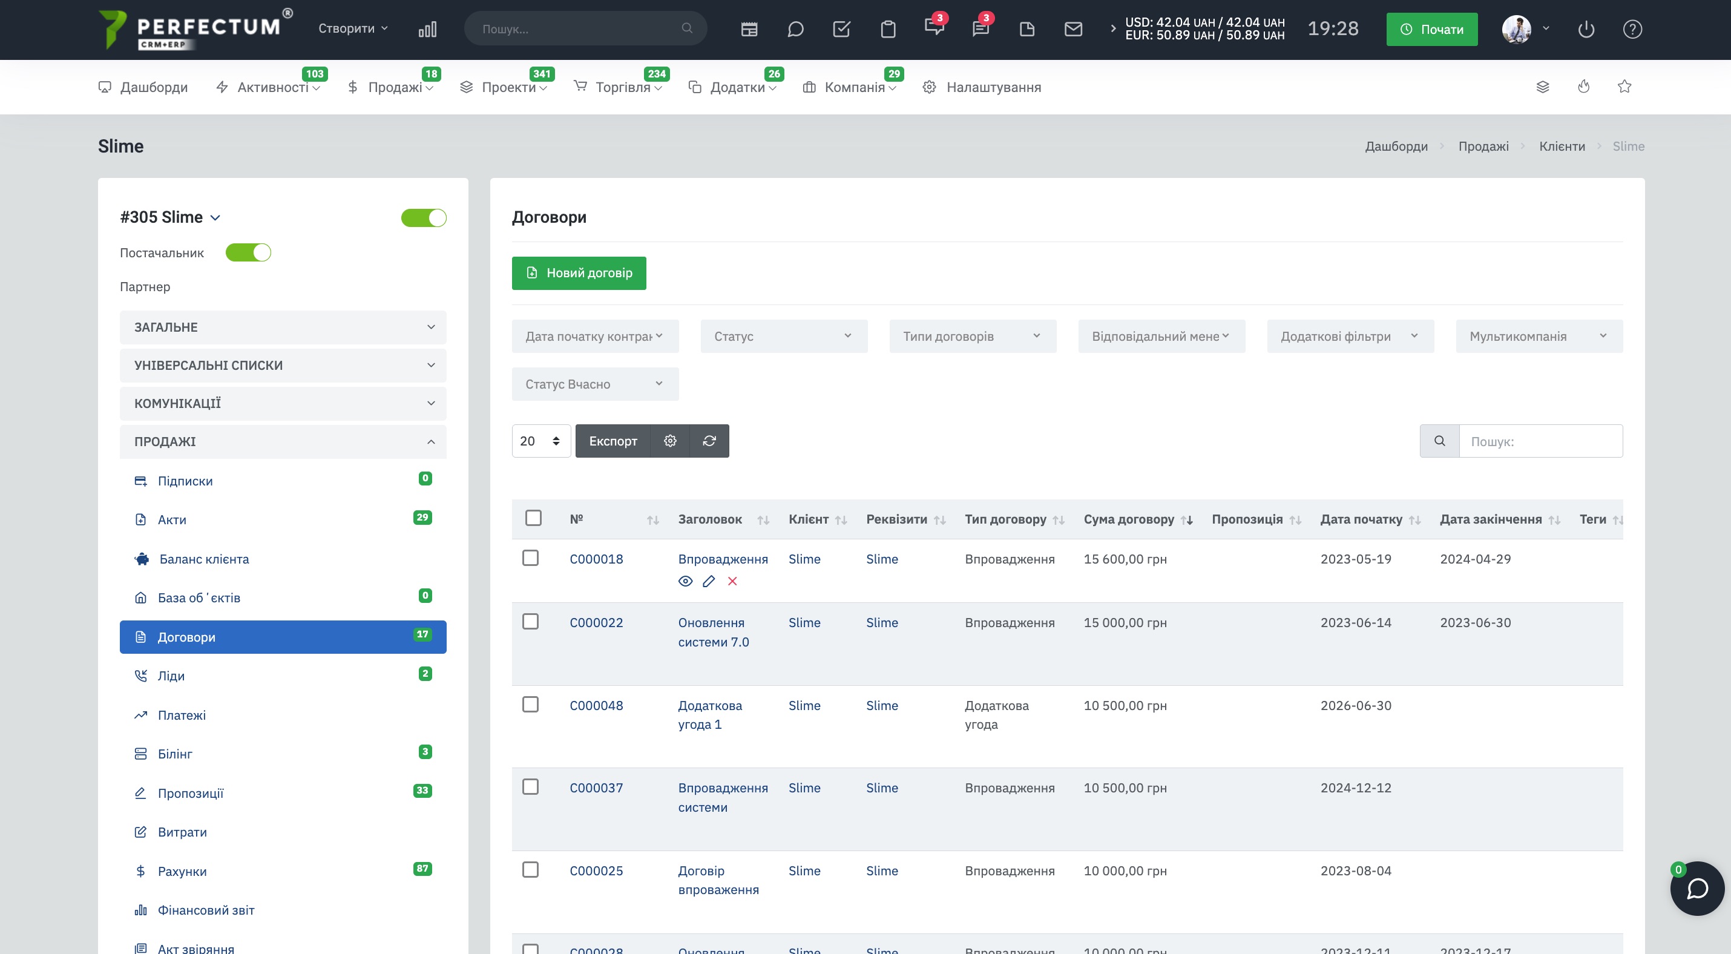Click the Новий договір button

[x=579, y=273]
